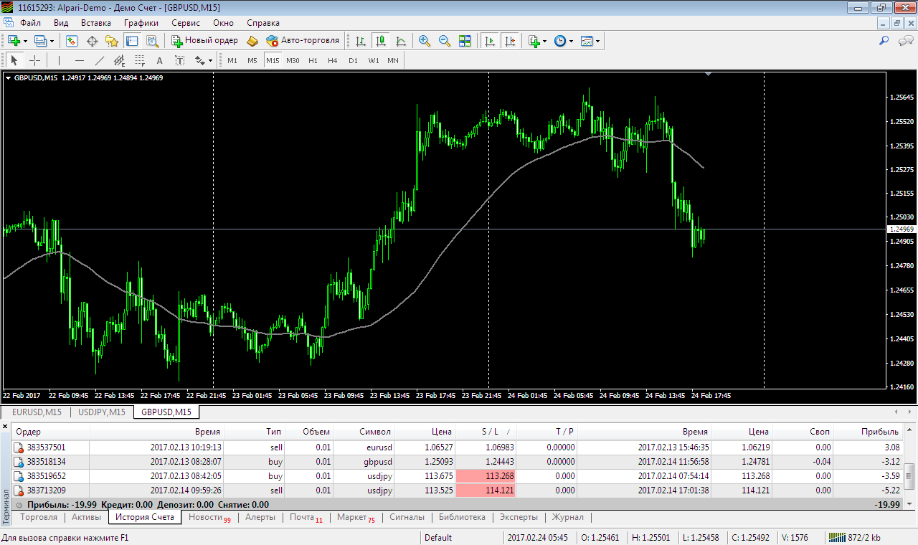Open the MetaEditor book icon
This screenshot has height=545, width=918.
[252, 41]
